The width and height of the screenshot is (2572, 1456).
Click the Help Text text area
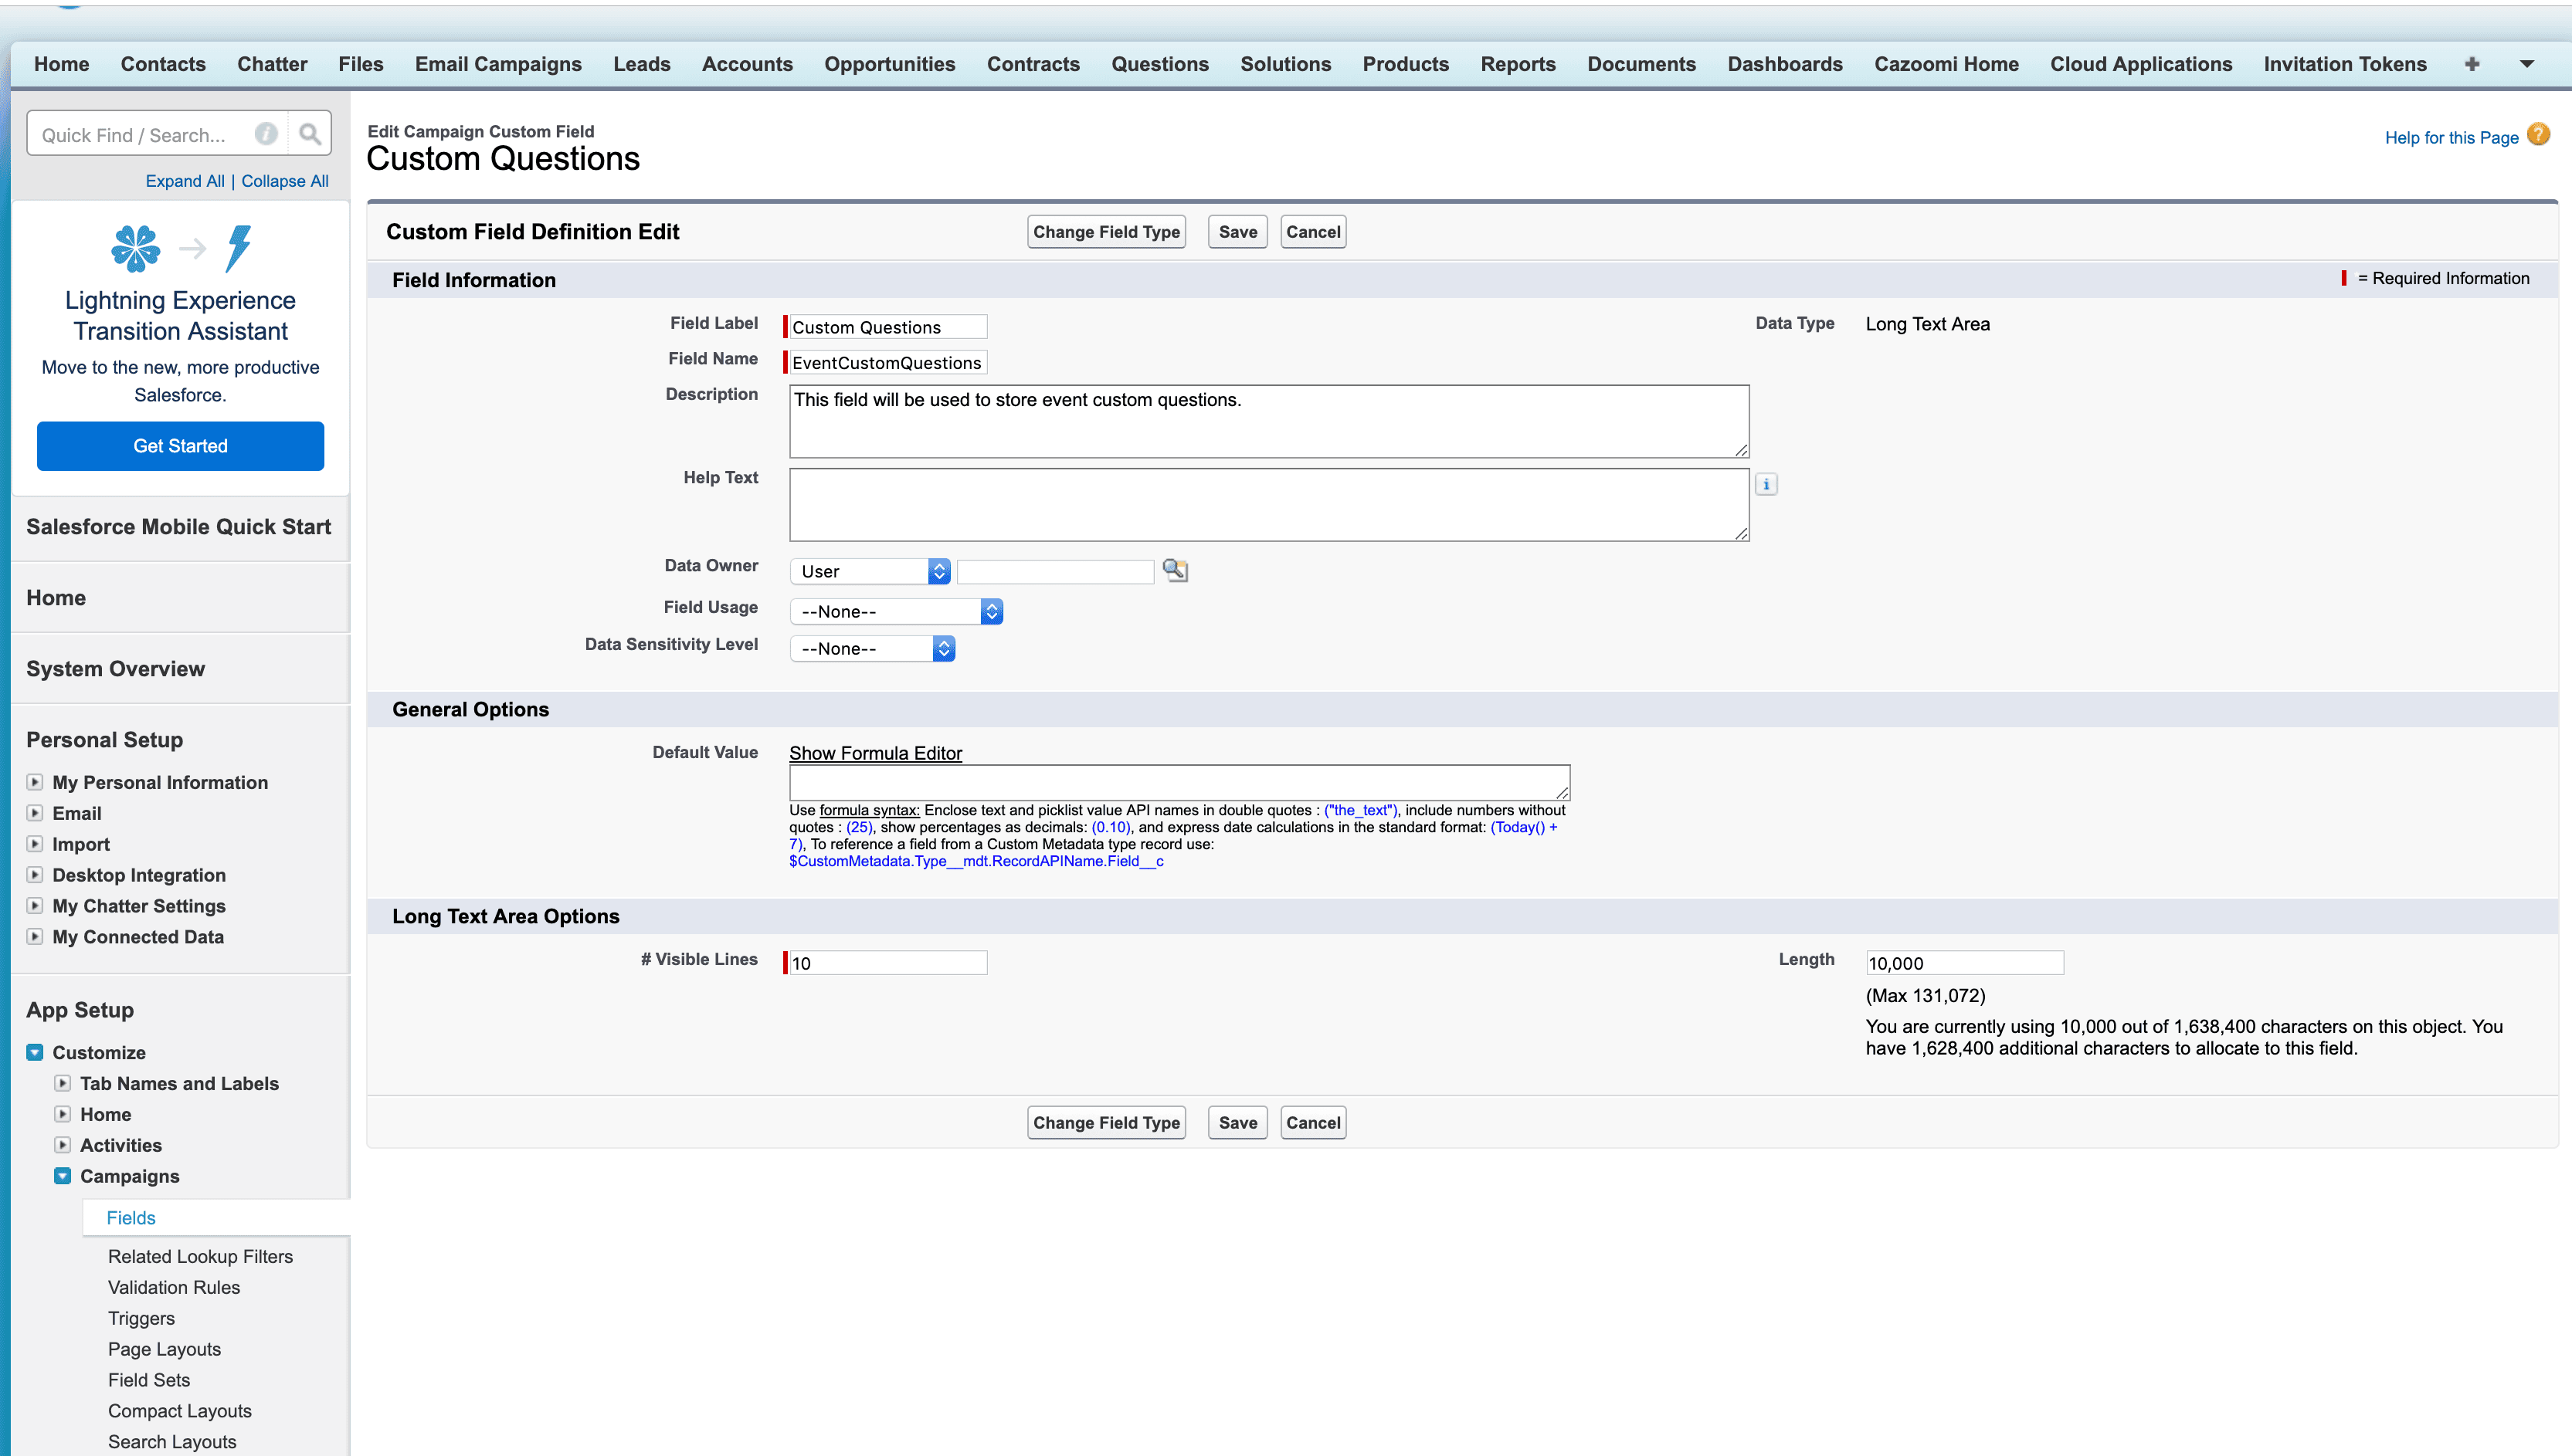click(x=1268, y=505)
